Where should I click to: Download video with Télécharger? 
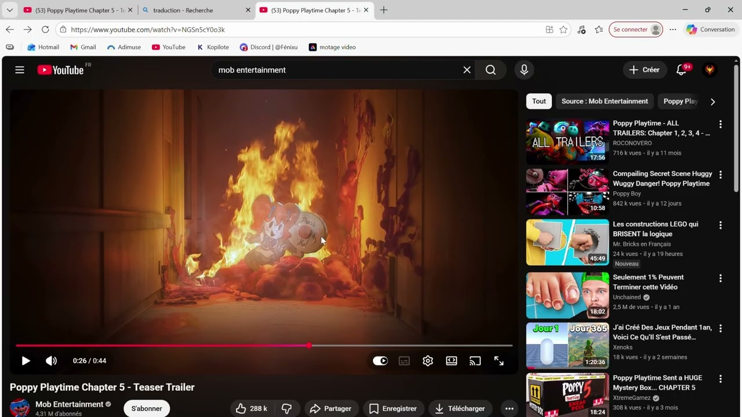[x=460, y=409]
